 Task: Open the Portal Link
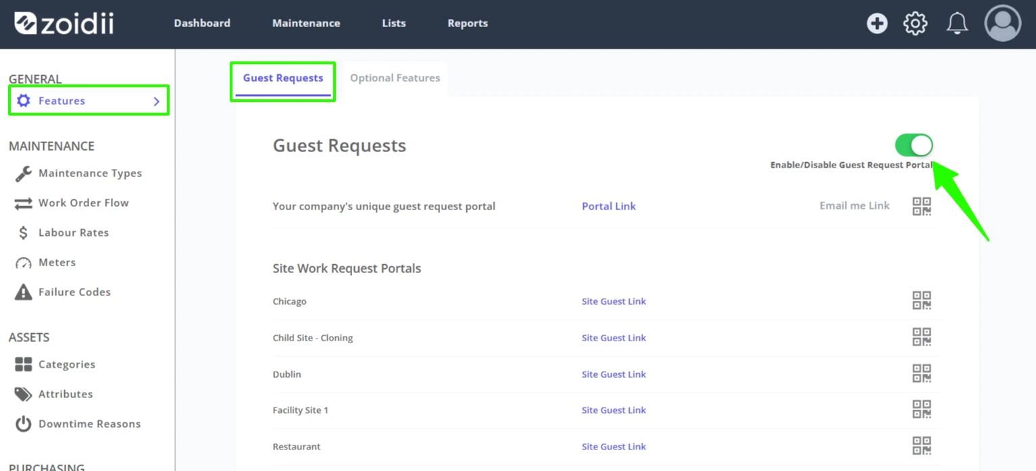point(609,206)
